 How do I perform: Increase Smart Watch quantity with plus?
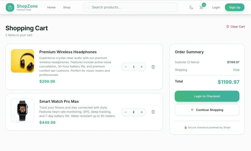point(142,112)
